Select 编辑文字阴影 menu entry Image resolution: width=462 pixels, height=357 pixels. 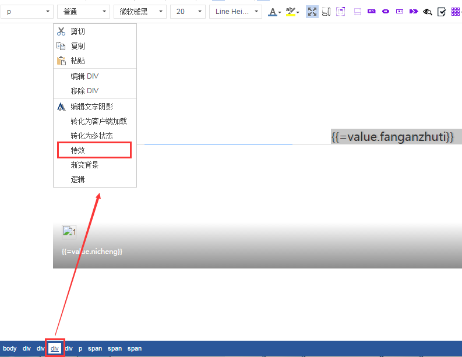95,107
